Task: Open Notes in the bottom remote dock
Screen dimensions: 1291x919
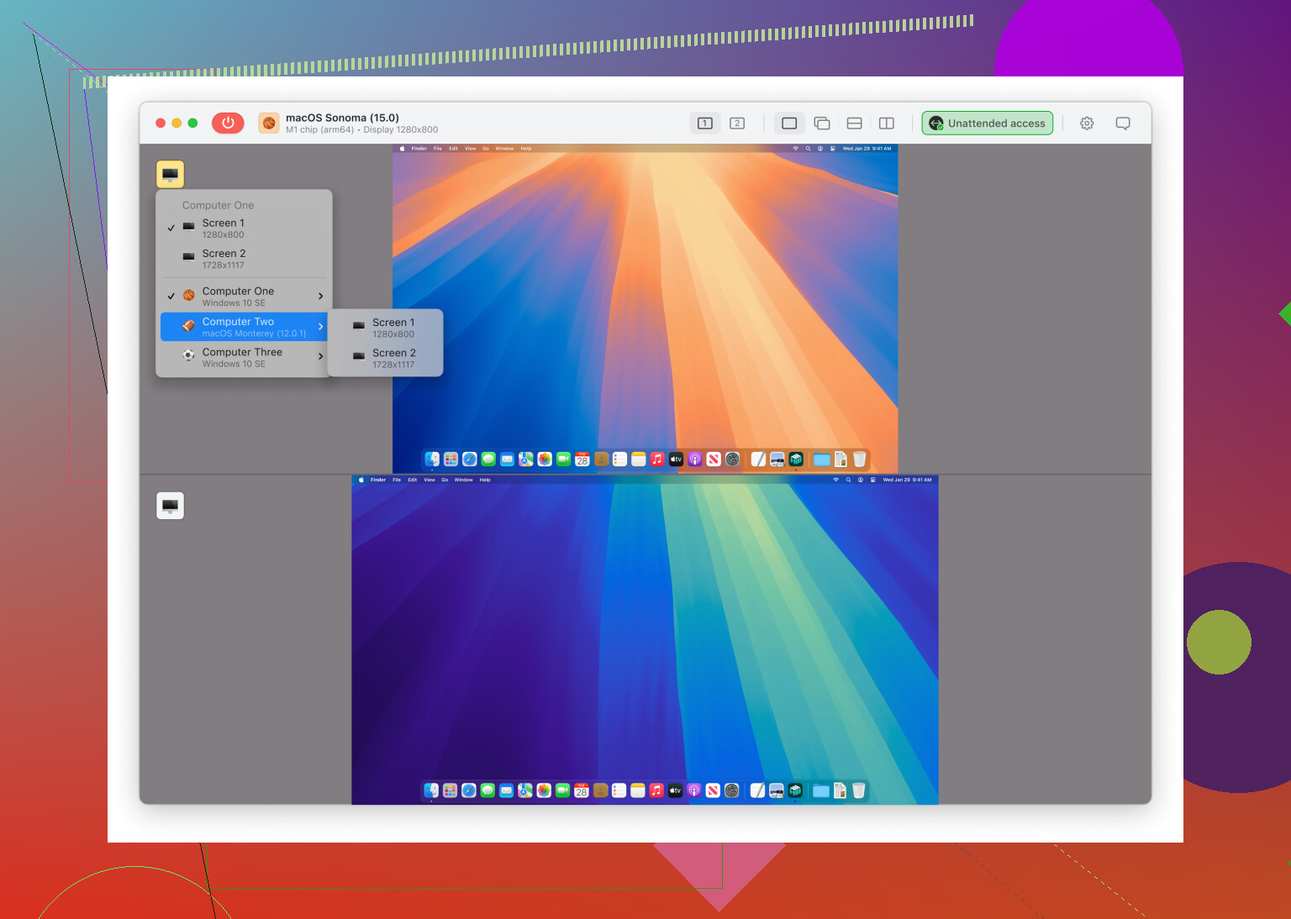Action: click(637, 790)
